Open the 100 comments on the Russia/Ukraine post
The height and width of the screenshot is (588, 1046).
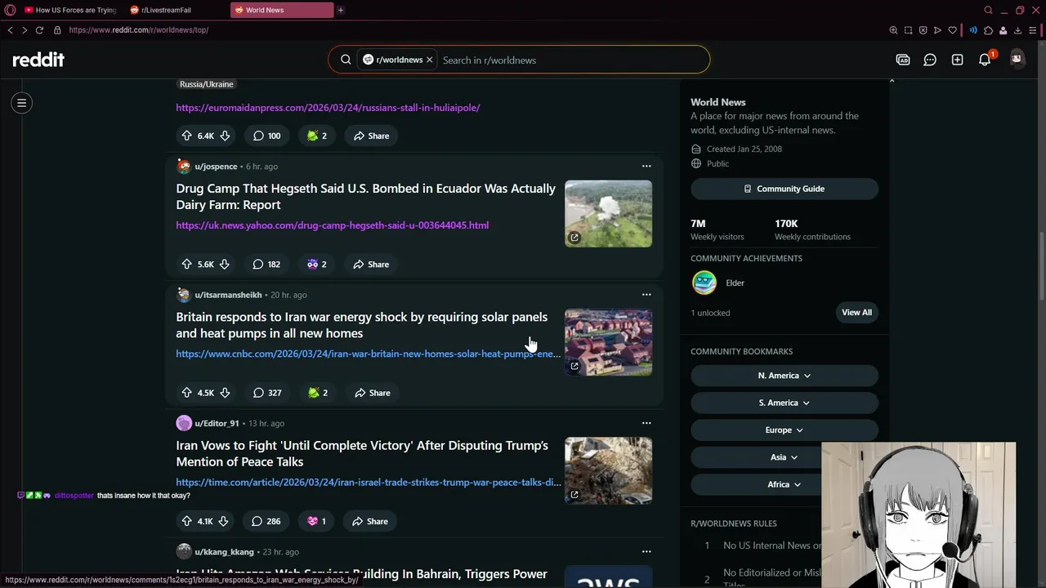[266, 136]
